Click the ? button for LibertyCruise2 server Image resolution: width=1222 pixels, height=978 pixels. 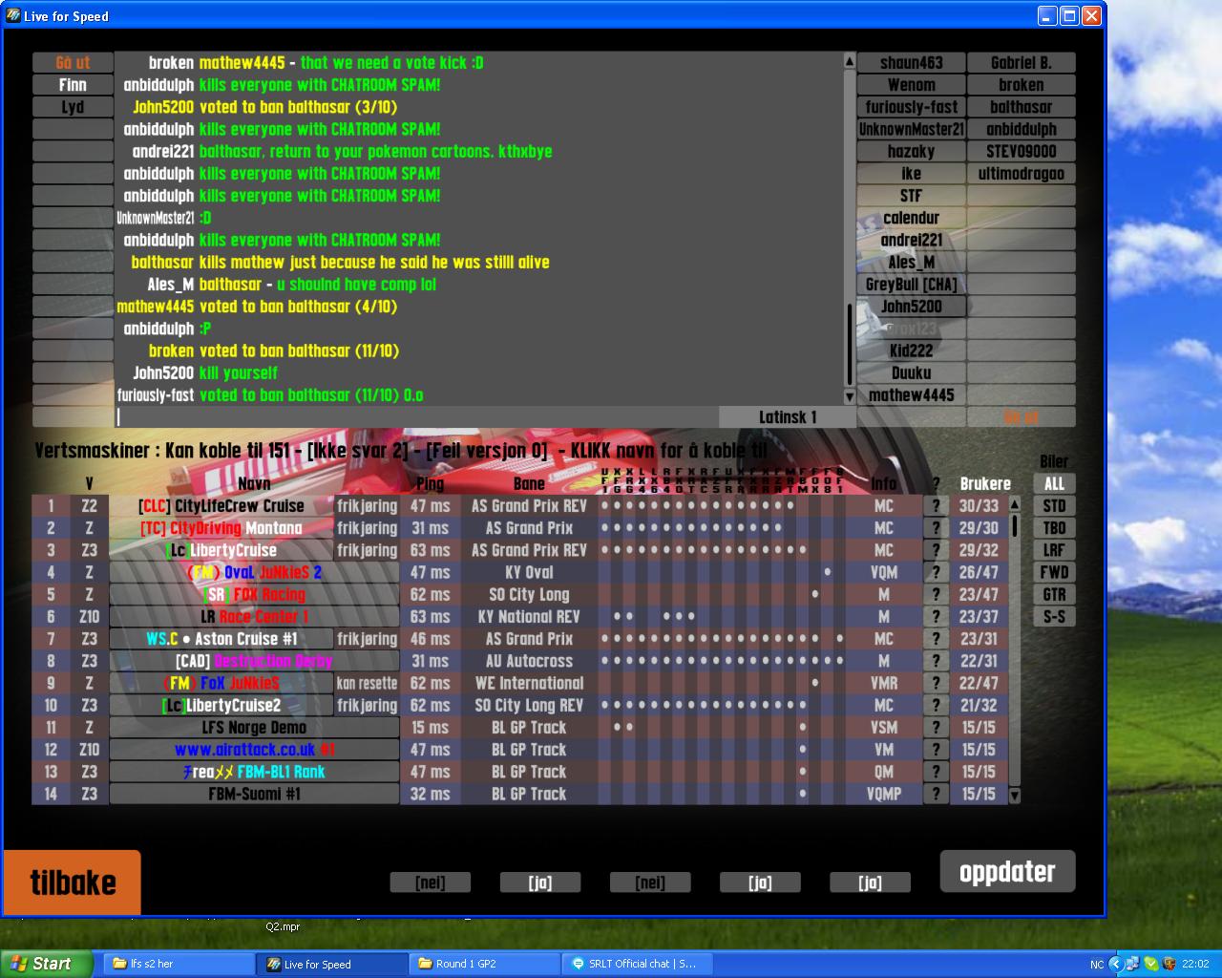coord(936,706)
